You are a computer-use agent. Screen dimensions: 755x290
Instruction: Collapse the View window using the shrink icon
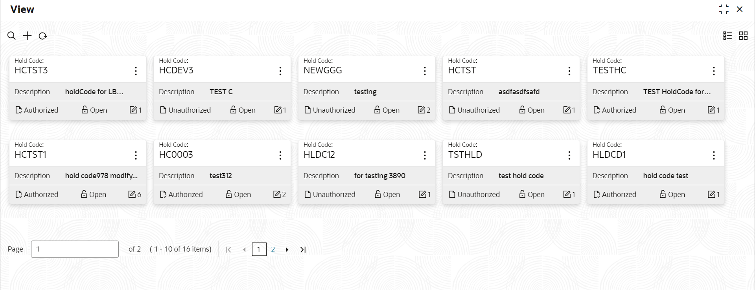724,9
